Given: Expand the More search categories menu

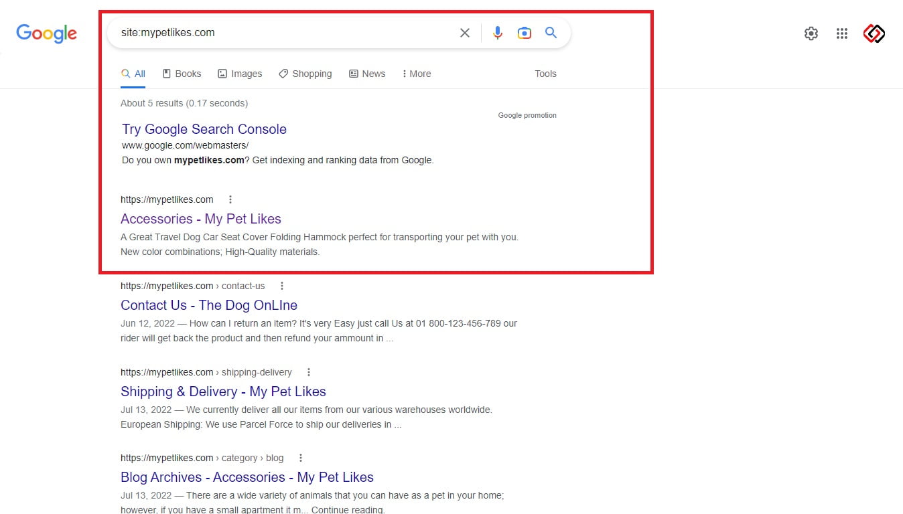Looking at the screenshot, I should pyautogui.click(x=416, y=74).
